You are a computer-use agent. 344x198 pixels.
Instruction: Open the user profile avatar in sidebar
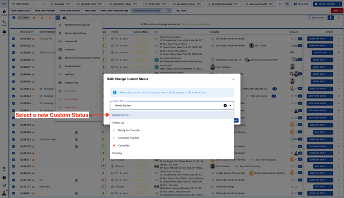click(x=4, y=193)
